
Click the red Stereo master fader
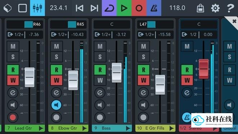pos(204,69)
